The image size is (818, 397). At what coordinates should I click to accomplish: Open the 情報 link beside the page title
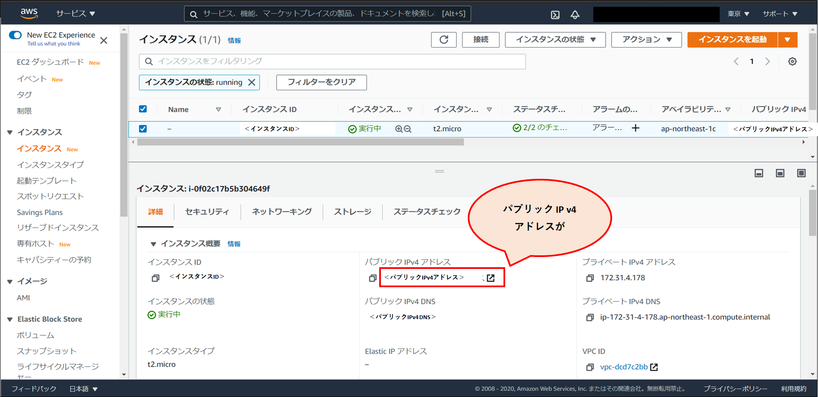(234, 40)
